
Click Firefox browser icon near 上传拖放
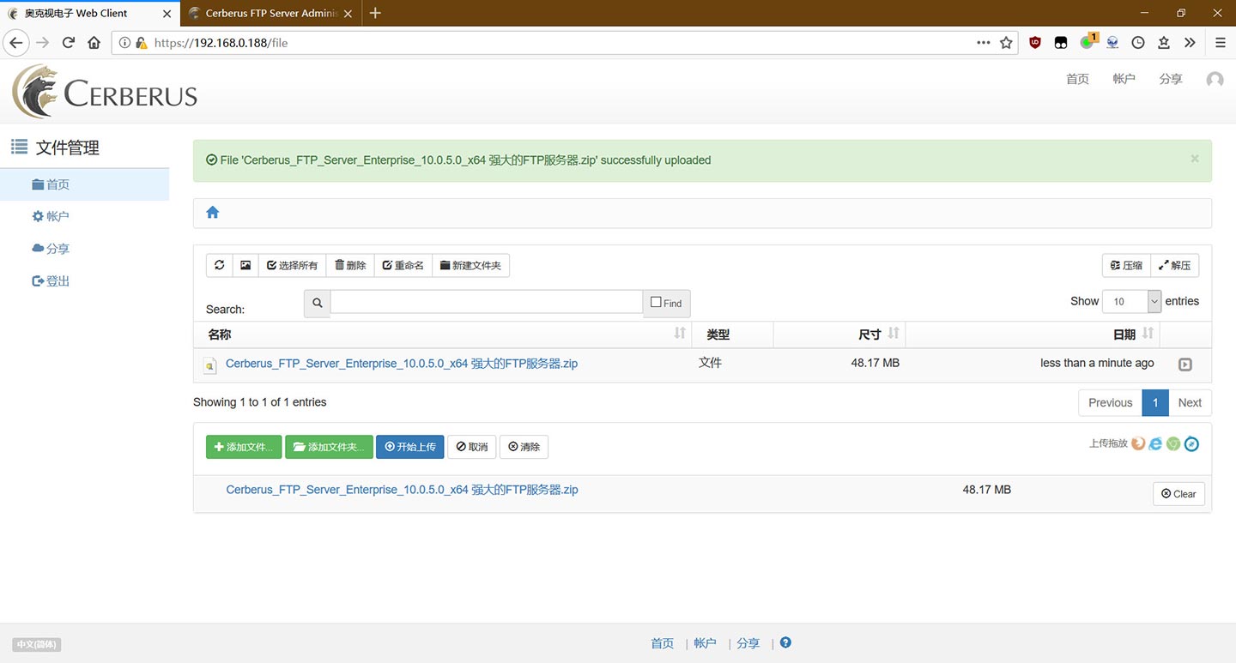pos(1138,443)
